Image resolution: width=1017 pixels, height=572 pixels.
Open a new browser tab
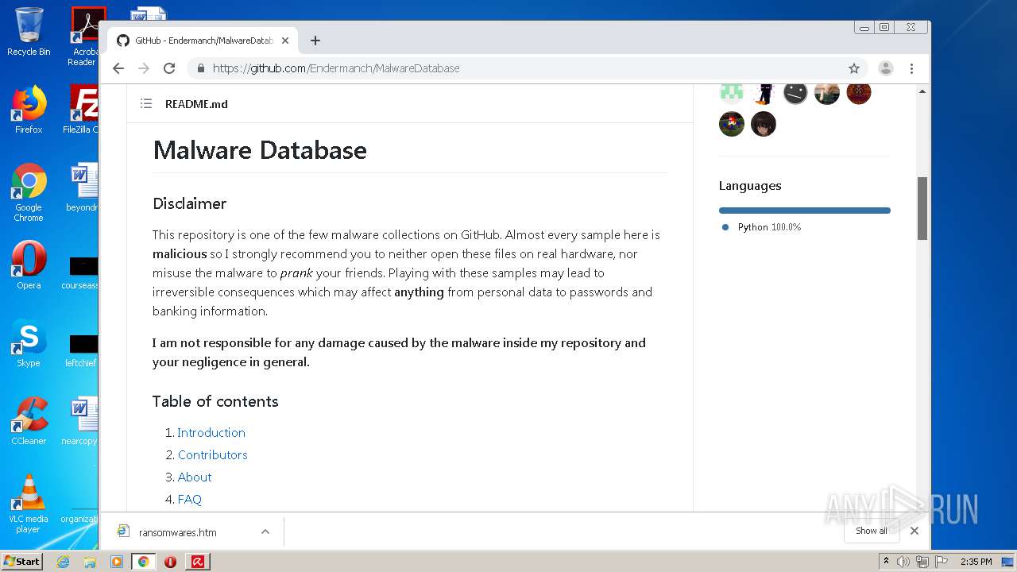coord(315,41)
